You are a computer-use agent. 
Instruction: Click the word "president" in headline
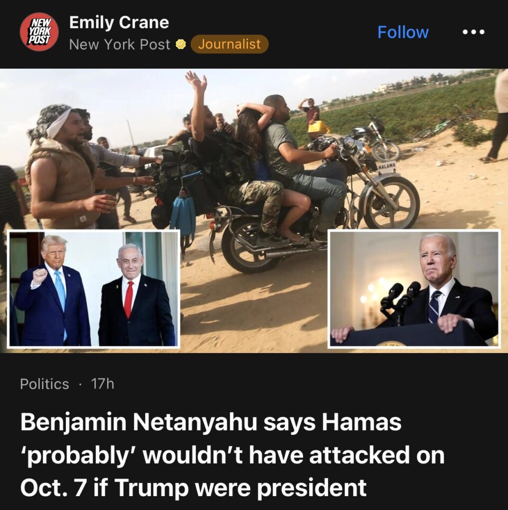[312, 488]
